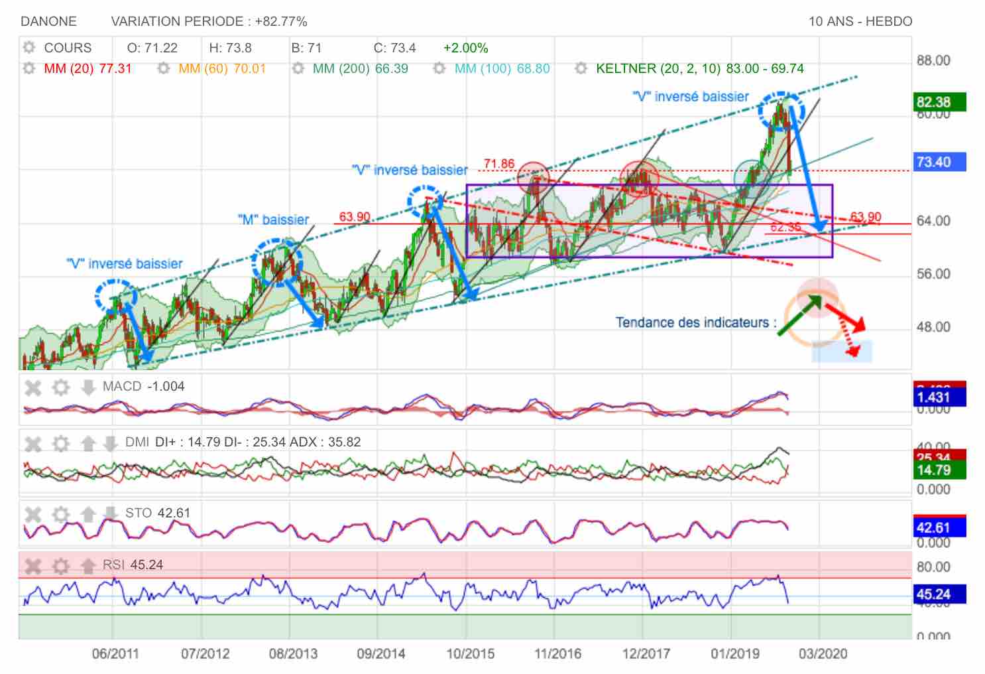Move STO panel down

click(111, 514)
